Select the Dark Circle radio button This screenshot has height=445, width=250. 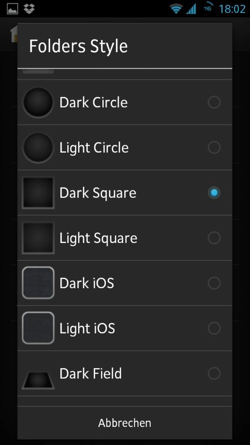click(214, 102)
